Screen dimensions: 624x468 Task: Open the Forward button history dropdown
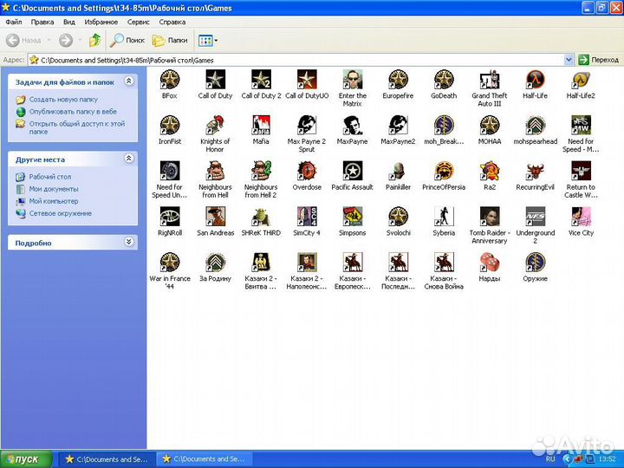[80, 40]
